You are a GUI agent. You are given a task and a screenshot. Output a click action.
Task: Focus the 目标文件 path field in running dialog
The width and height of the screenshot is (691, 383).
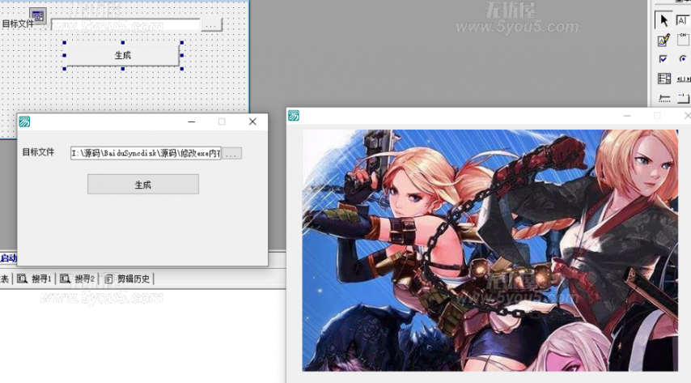[146, 154]
